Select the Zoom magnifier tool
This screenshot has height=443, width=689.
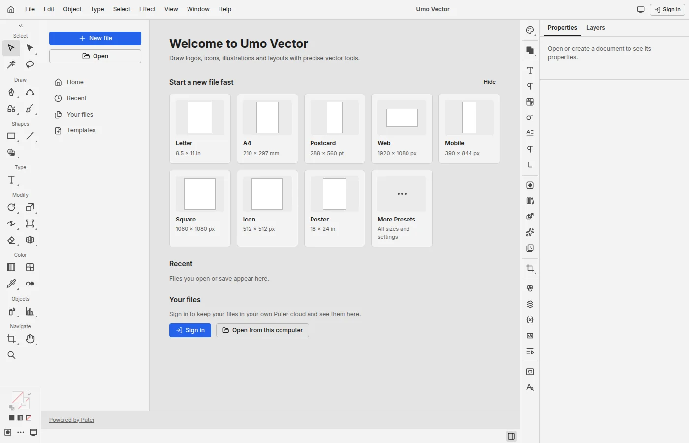coord(11,355)
